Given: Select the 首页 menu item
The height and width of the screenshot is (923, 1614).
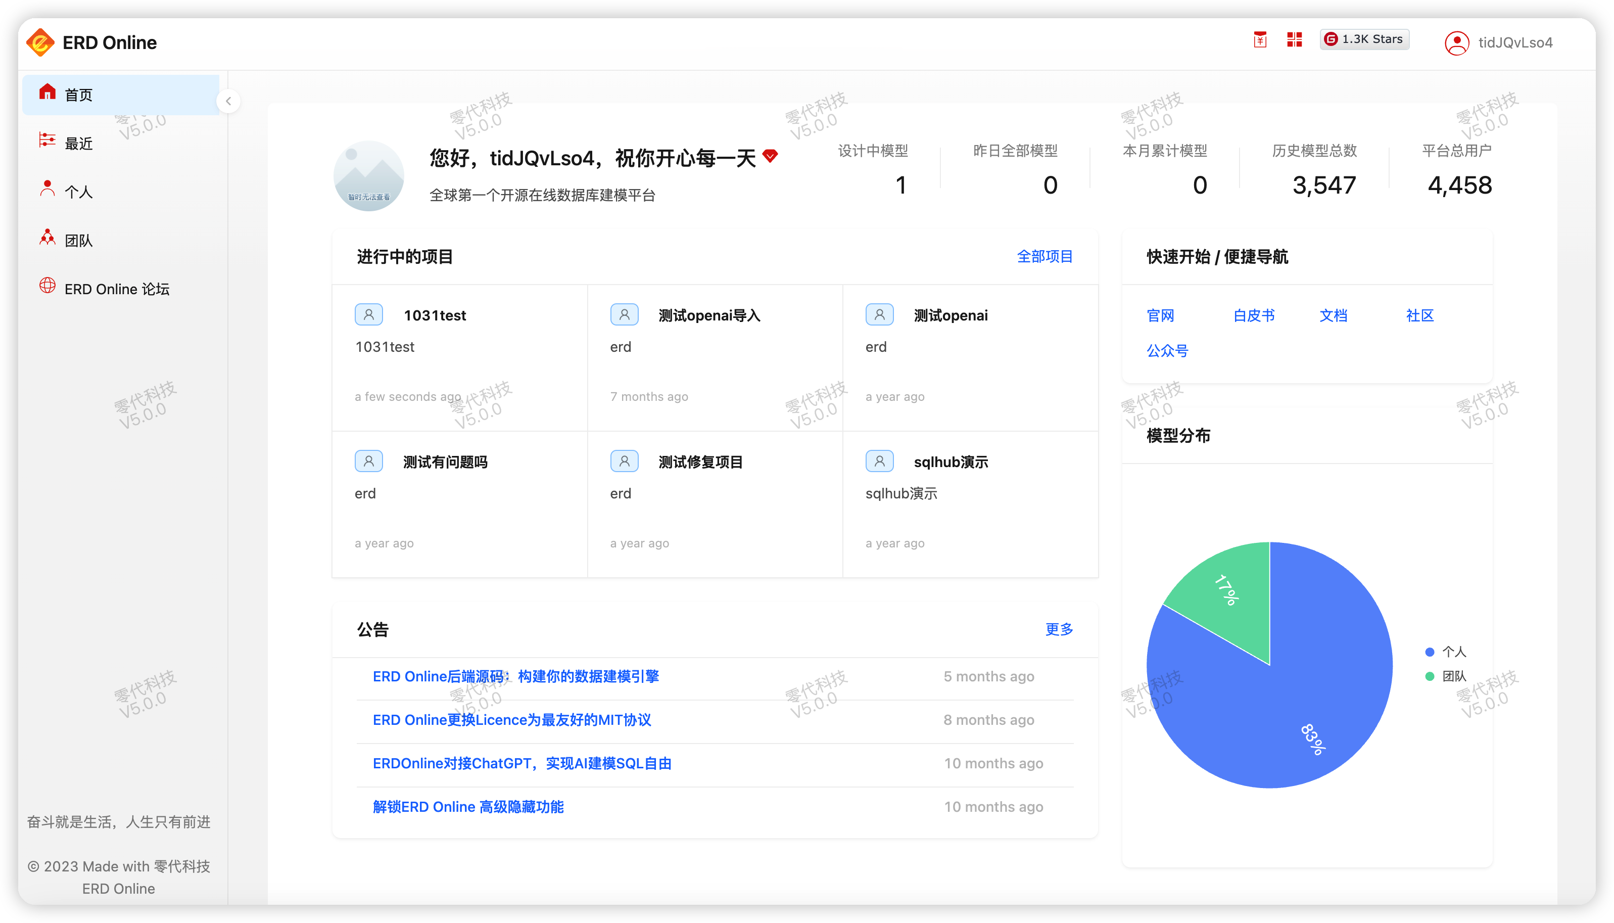Looking at the screenshot, I should [x=121, y=95].
